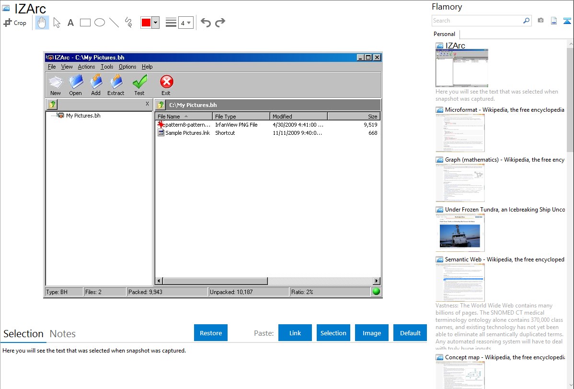Pick the rectangle shape tool
The width and height of the screenshot is (574, 389).
85,23
